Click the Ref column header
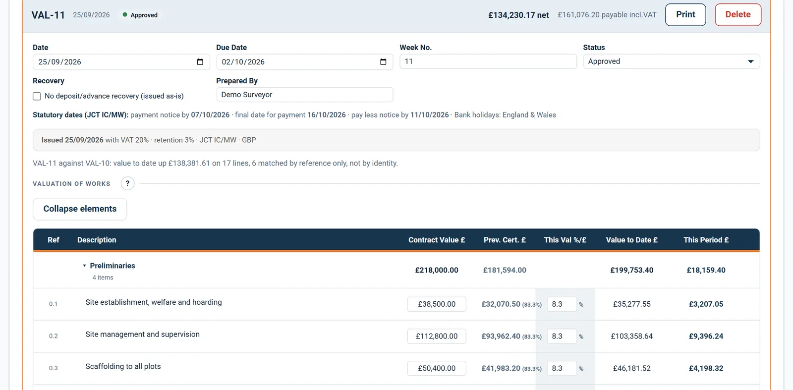Viewport: 793px width, 390px height. 54,240
